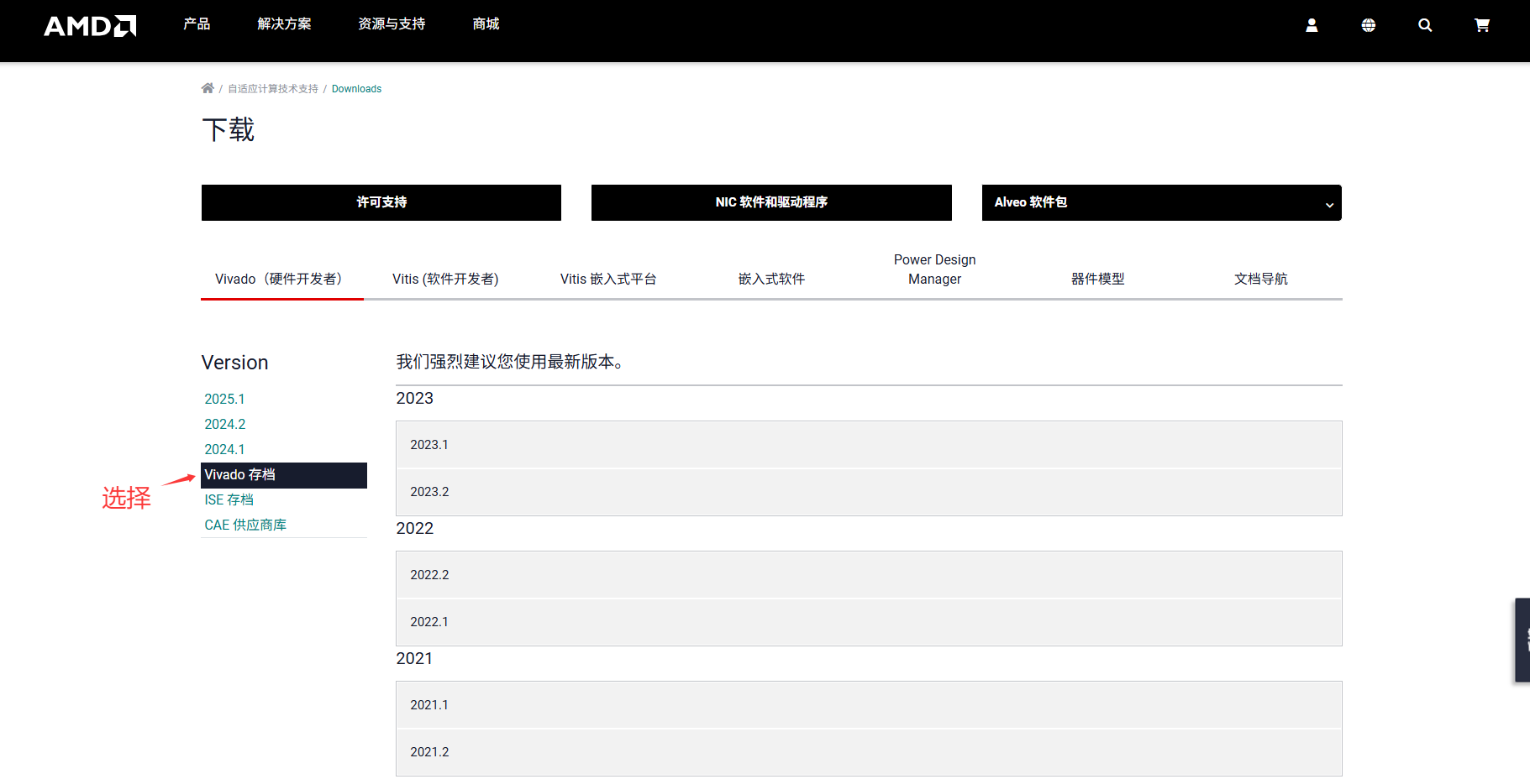Switch to the 器件模型 tab
1530x779 pixels.
click(1097, 279)
